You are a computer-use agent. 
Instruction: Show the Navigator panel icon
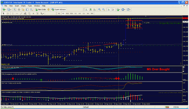pos(23,9)
